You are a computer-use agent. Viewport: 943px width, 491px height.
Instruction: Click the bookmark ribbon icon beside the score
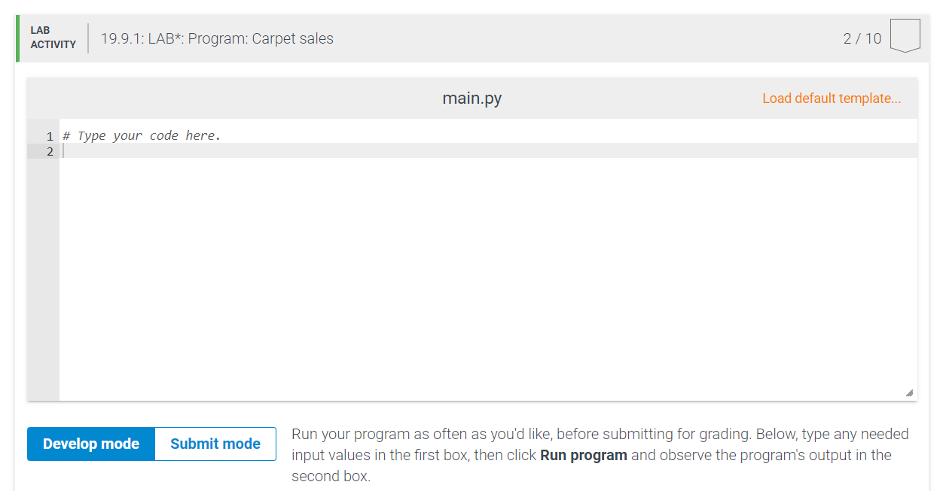click(x=905, y=34)
